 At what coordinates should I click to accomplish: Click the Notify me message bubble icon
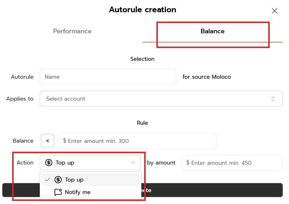click(x=58, y=192)
